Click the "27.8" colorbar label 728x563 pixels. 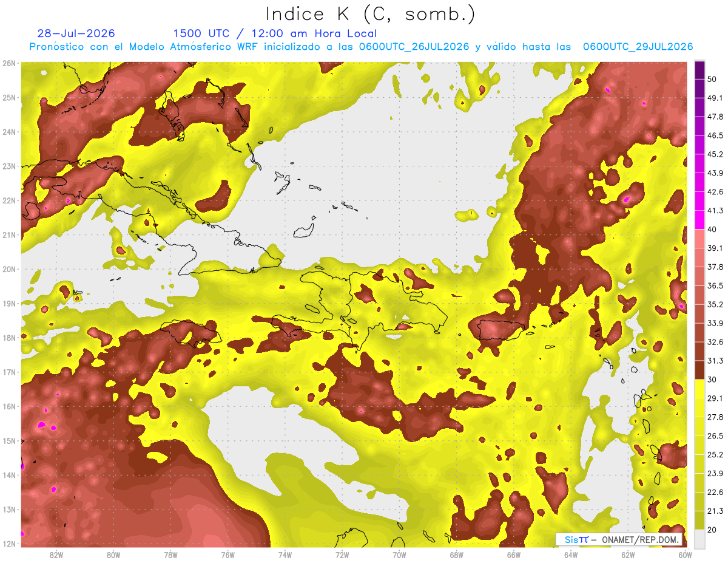715,417
